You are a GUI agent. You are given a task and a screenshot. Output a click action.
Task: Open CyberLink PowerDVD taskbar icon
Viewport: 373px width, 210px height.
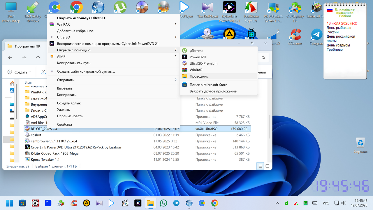[x=138, y=203]
